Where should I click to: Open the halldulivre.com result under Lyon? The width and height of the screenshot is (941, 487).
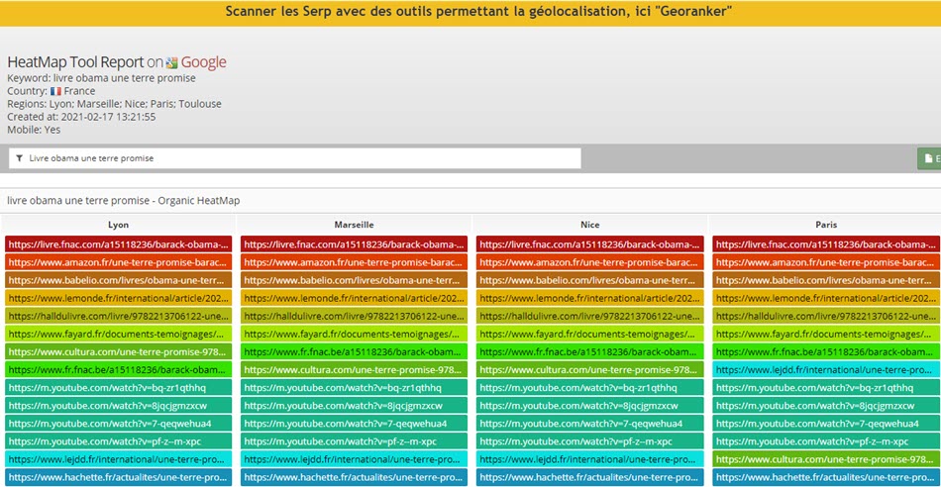(x=118, y=316)
